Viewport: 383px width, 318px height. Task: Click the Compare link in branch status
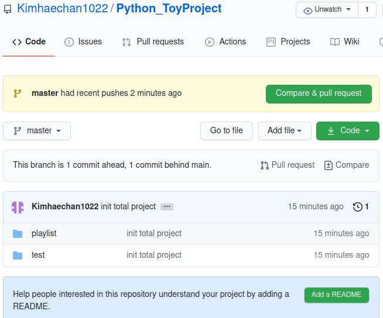coord(347,165)
